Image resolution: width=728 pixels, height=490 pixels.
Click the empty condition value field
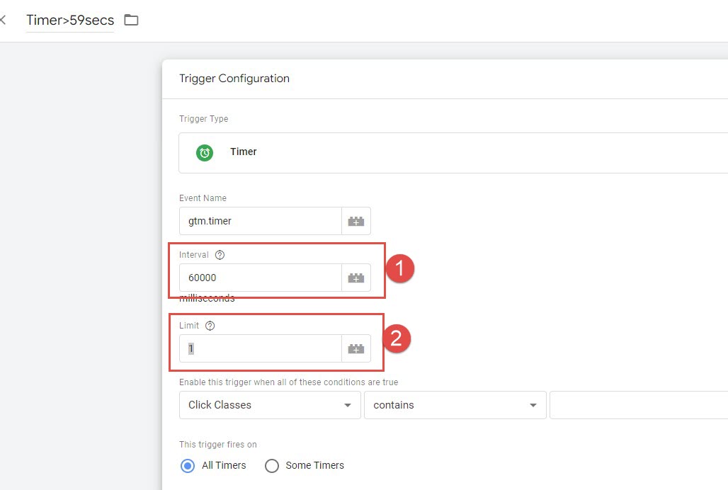coord(637,405)
